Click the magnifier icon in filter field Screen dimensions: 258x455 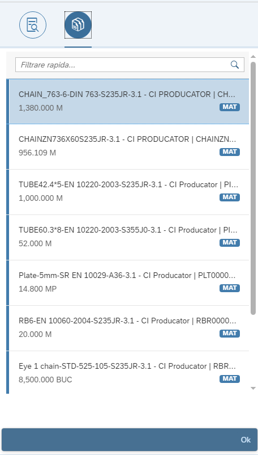(x=235, y=65)
